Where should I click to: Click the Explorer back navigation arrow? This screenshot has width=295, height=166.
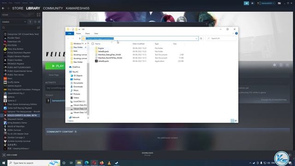pyautogui.click(x=68, y=38)
